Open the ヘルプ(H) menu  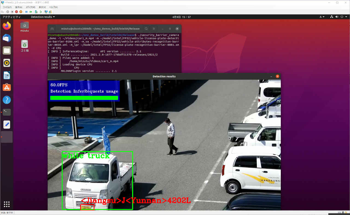53,7
